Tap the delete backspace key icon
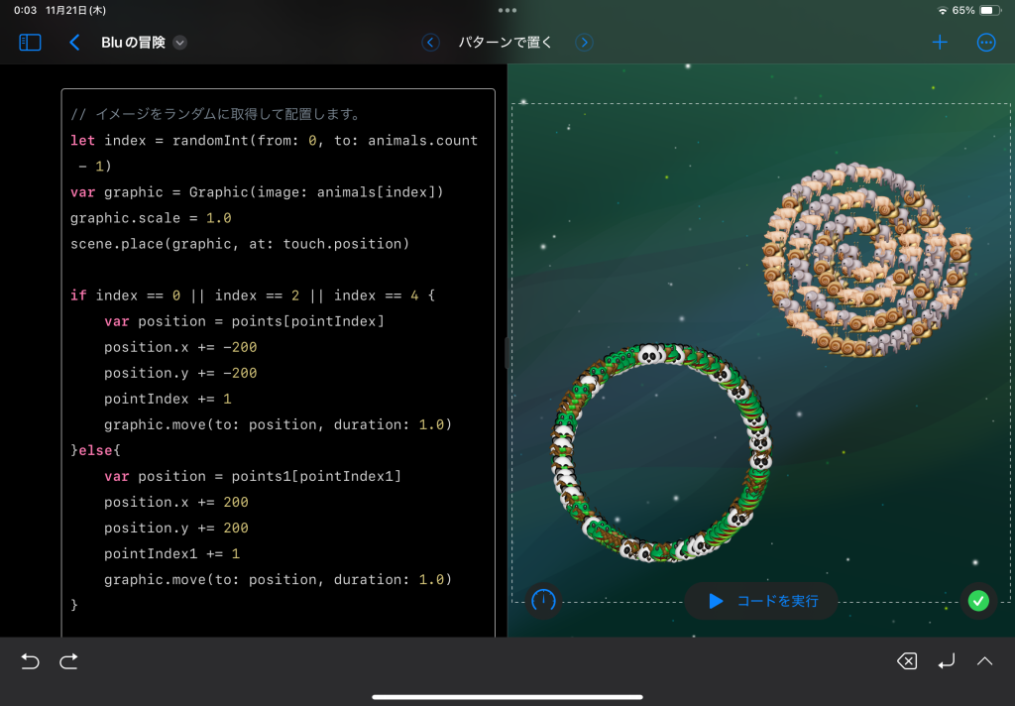Image resolution: width=1015 pixels, height=706 pixels. pyautogui.click(x=907, y=661)
